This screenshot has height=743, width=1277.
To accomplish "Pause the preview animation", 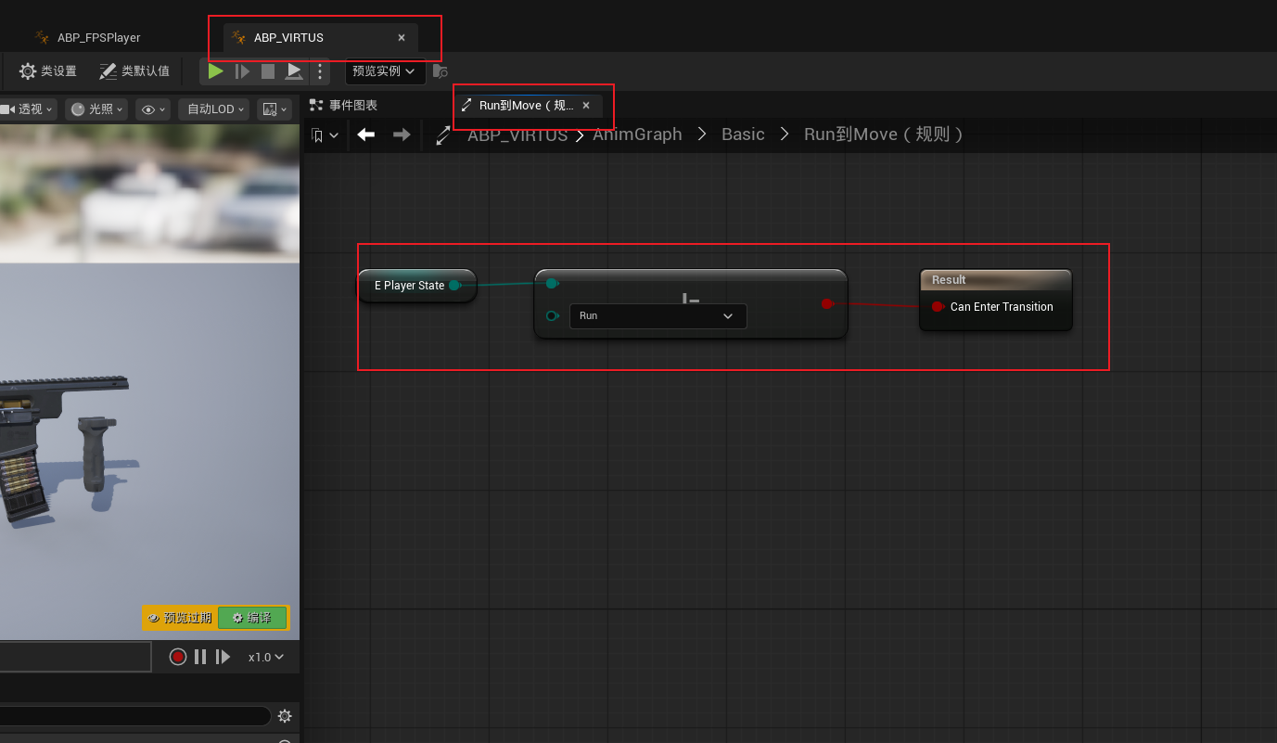I will coord(200,657).
